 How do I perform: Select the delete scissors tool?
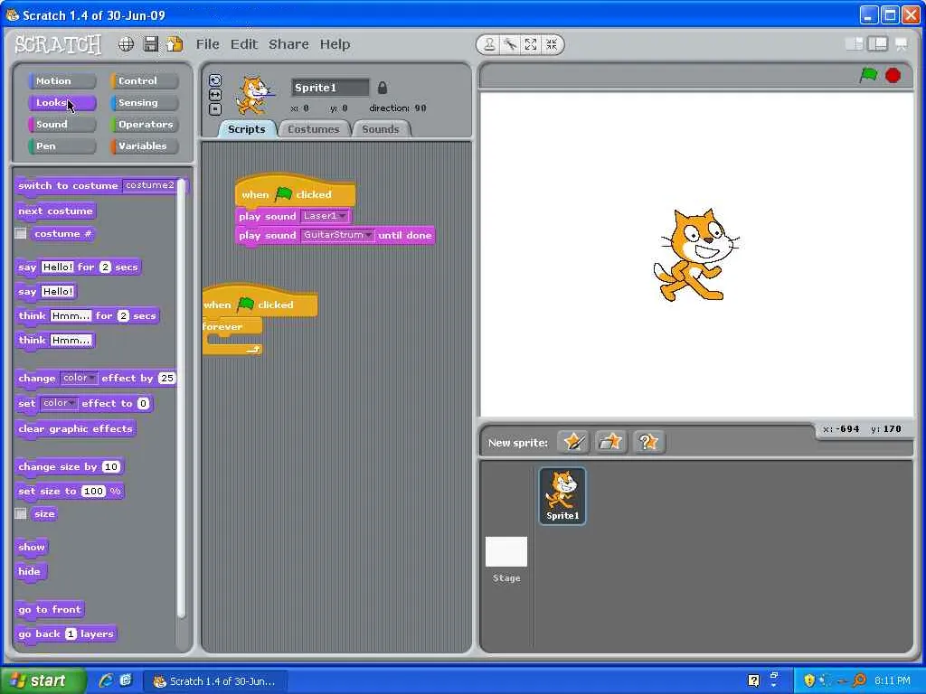pyautogui.click(x=510, y=44)
